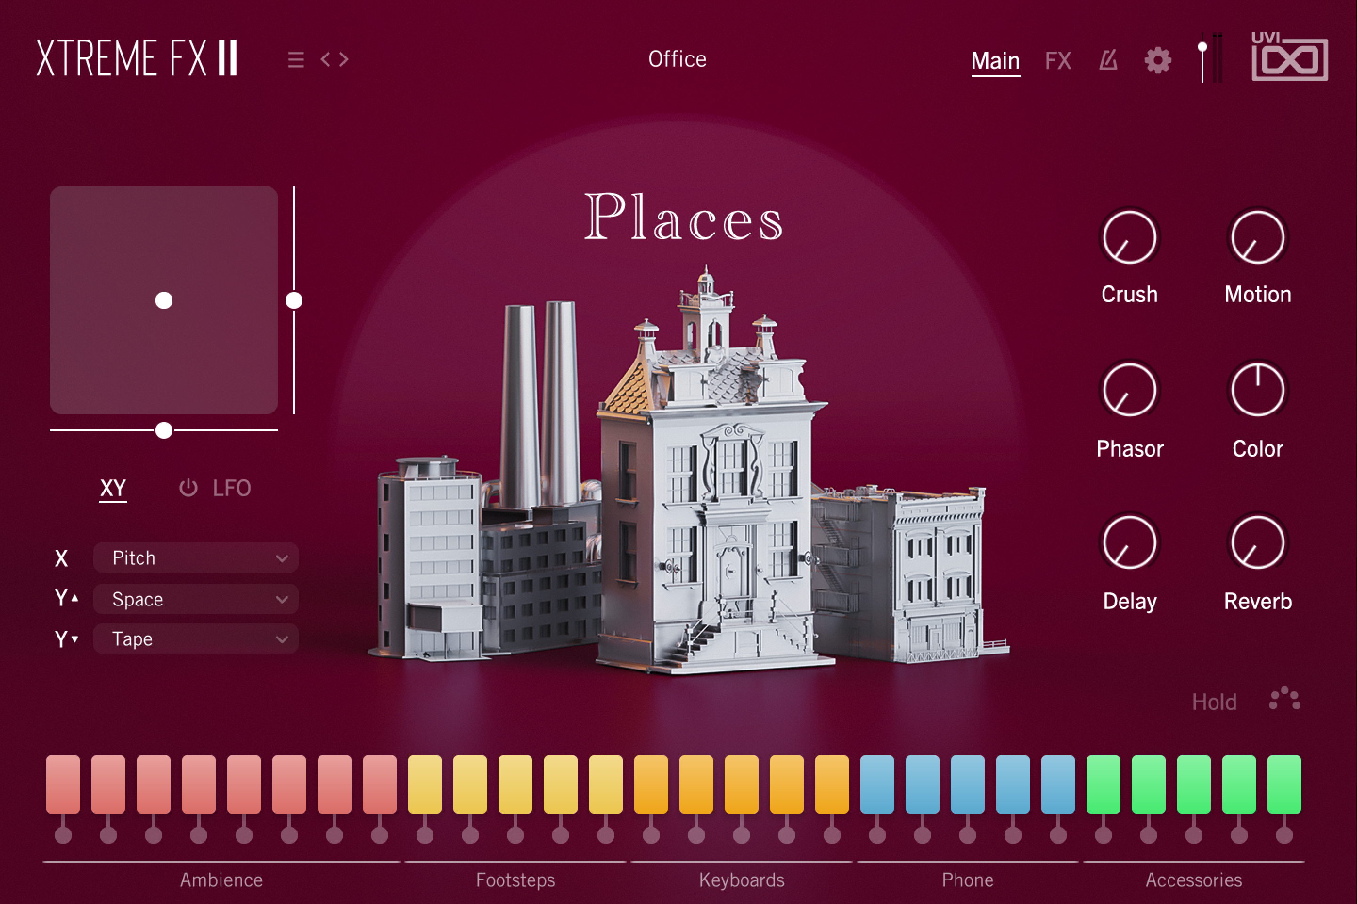The height and width of the screenshot is (904, 1357).
Task: Click the Xtreme FX II title logo
Action: coord(137,57)
